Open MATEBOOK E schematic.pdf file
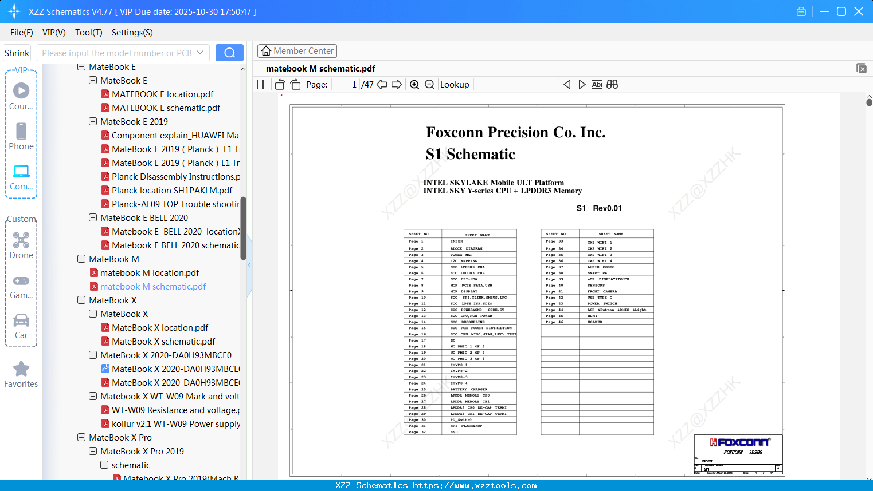Screen dimensions: 873x491 [166, 108]
